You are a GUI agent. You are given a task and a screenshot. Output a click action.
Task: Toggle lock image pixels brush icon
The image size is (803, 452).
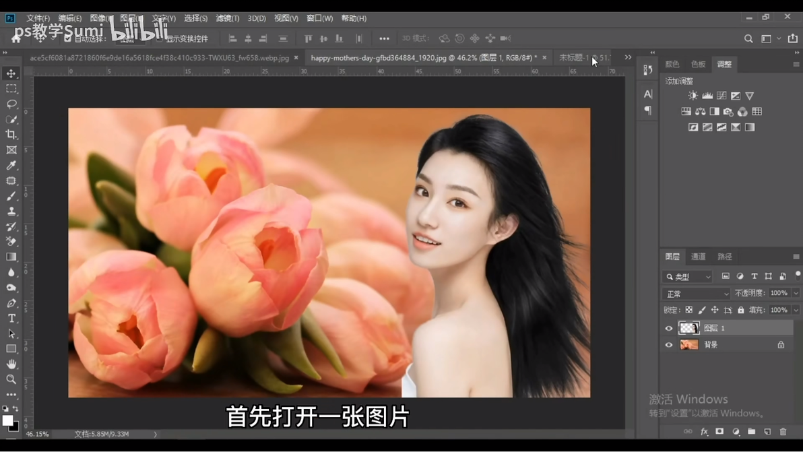[701, 311]
